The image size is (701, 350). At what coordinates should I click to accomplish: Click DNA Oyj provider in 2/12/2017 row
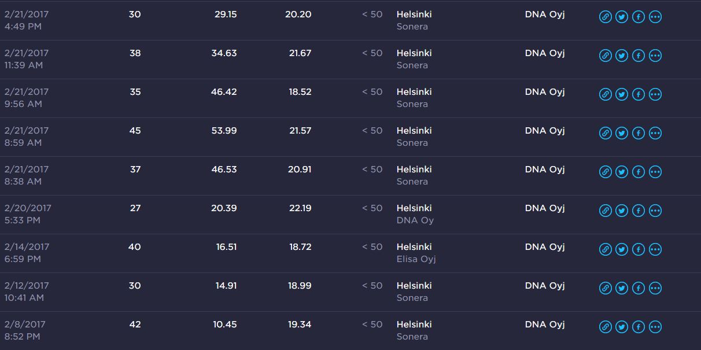[544, 285]
